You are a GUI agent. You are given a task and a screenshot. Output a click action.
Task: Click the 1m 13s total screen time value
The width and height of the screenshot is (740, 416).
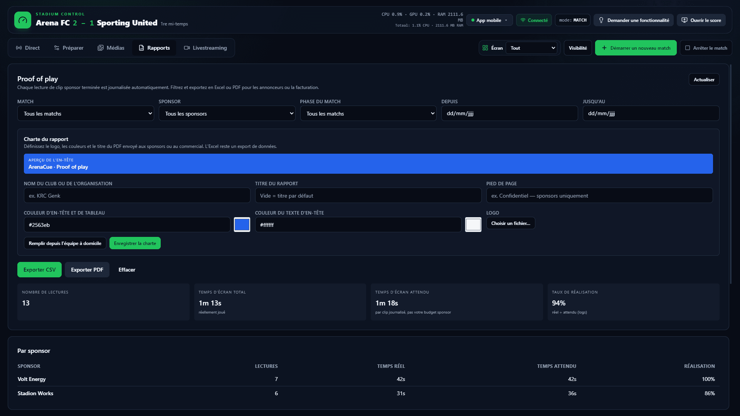pos(210,303)
